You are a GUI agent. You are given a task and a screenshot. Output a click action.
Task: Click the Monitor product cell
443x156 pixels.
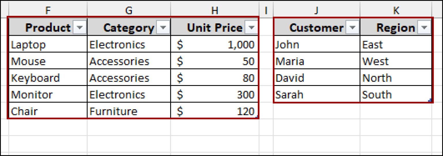coord(48,95)
